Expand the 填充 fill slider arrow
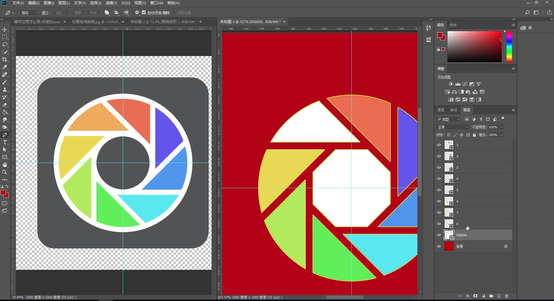 pos(502,135)
